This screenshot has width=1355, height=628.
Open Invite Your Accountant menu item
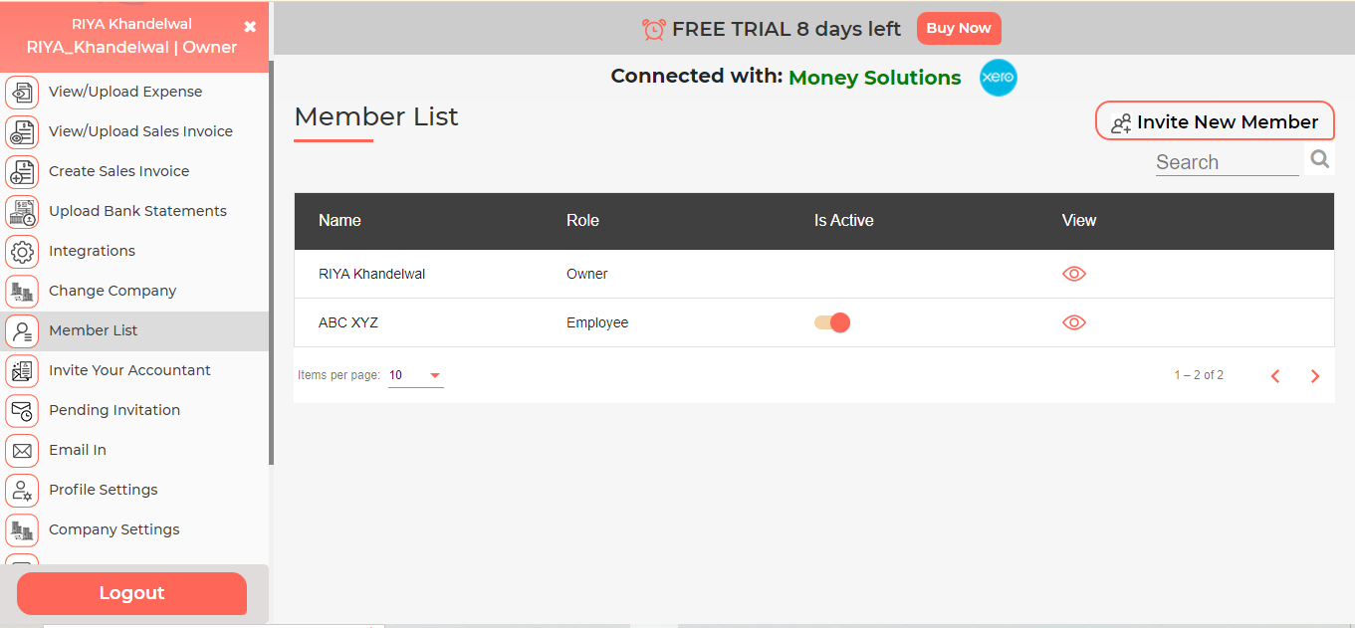[134, 370]
